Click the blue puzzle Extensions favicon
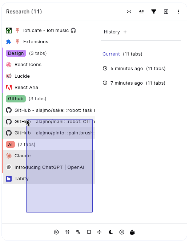 click(x=9, y=42)
